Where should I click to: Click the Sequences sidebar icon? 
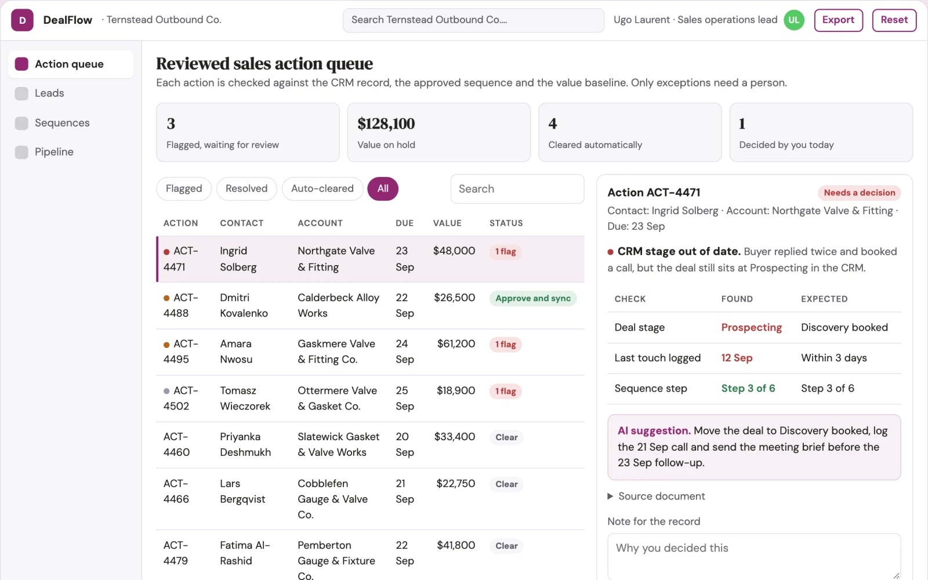[x=21, y=123]
